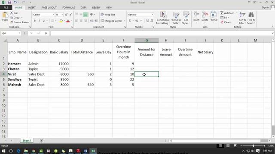
Task: Open Find & Select menu
Action: (x=251, y=18)
